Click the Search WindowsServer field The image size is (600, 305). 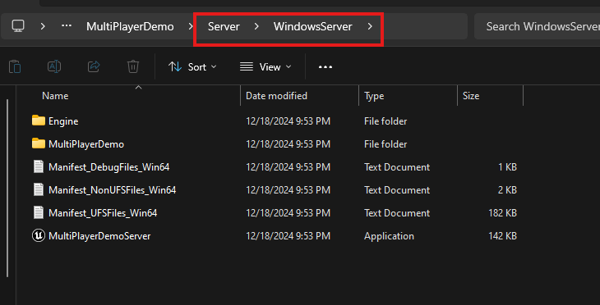537,26
